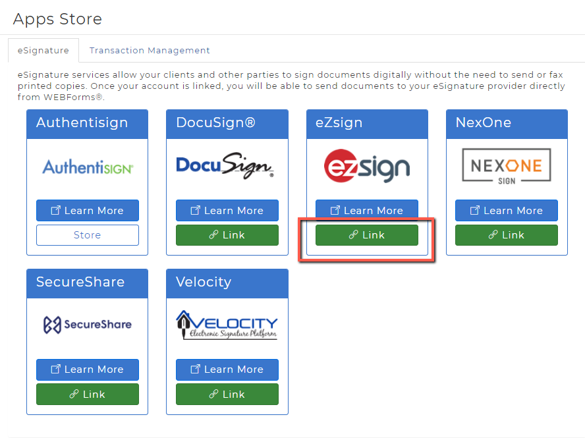
Task: Click the SecureShare card header
Action: click(88, 283)
